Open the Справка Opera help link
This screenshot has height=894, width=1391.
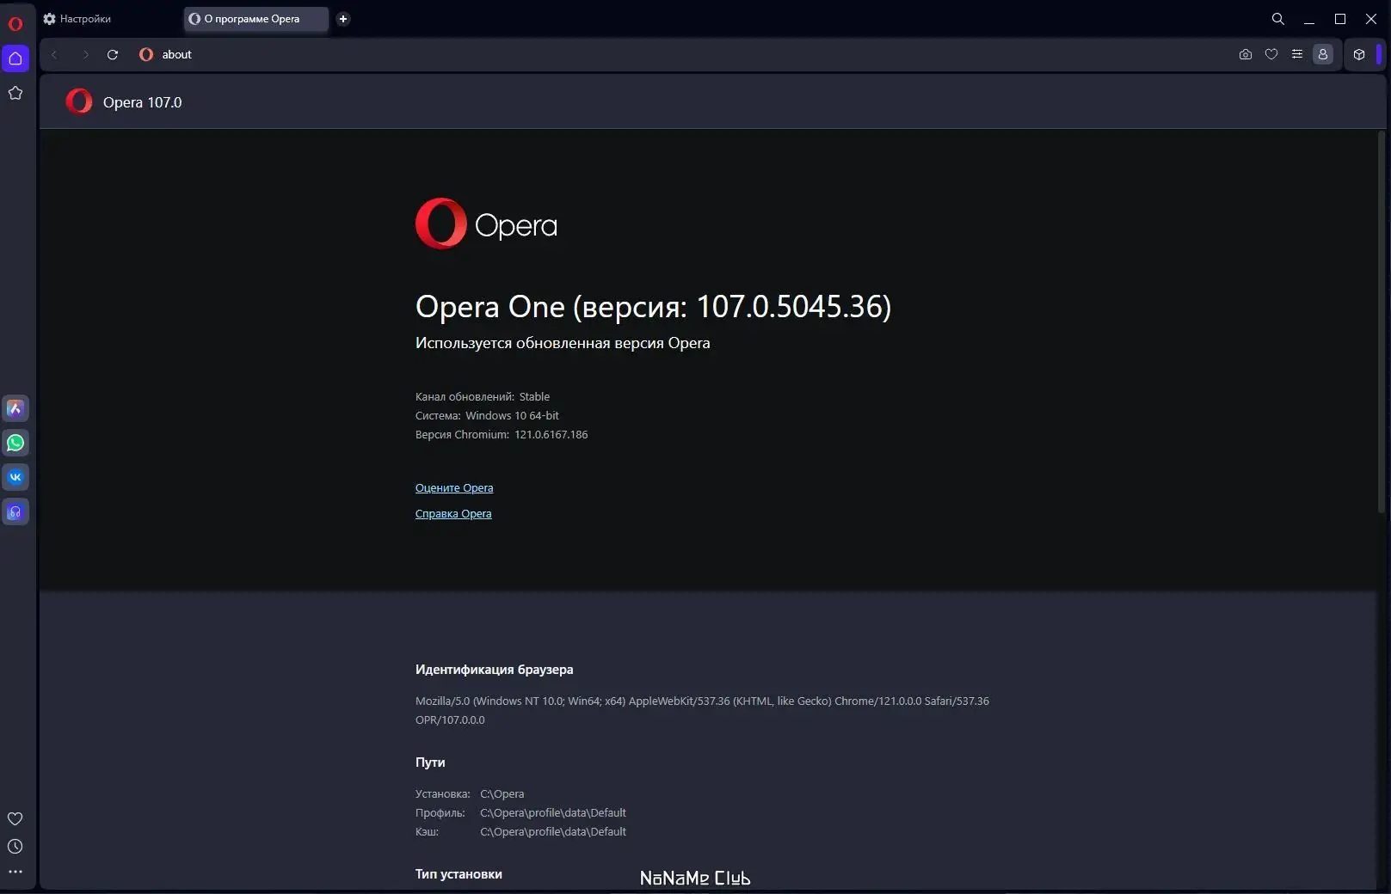click(453, 514)
